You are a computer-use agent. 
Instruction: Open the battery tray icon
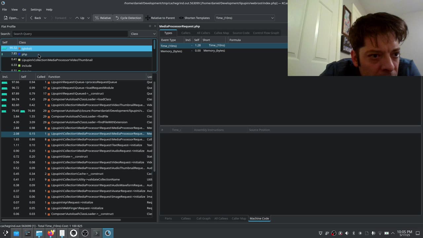[386, 233]
